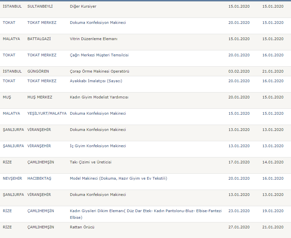The image size is (291, 238).
Task: Open İç Giyim Konfeksiyon Makineci link
Action: [x=98, y=146]
